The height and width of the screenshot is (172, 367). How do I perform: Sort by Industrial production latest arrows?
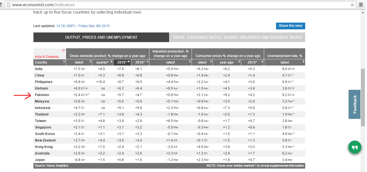pyautogui.click(x=190, y=62)
